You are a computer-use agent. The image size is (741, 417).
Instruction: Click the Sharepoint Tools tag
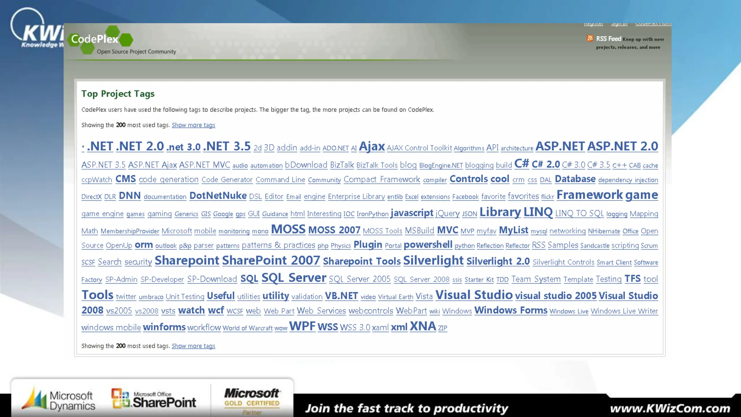coord(362,261)
